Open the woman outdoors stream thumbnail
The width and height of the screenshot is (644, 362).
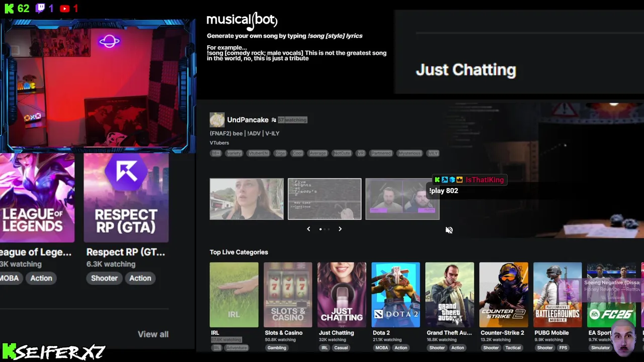(x=247, y=199)
